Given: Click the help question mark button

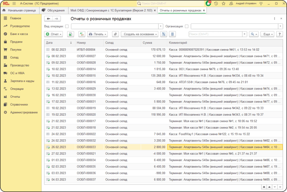Looking at the screenshot, I should pos(279,34).
